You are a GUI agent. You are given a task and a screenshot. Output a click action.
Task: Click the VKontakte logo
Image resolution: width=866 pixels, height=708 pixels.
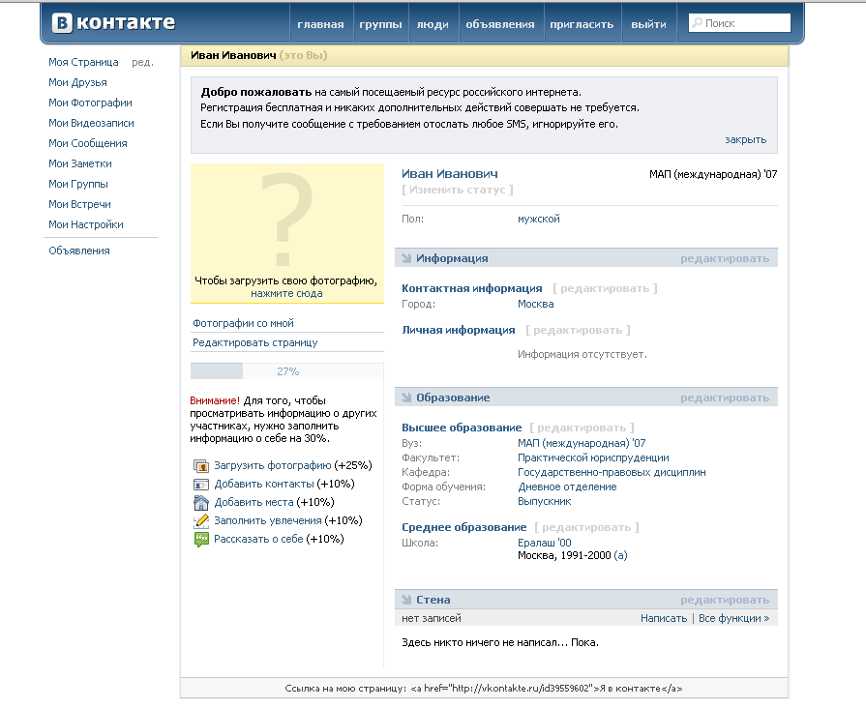tap(113, 22)
